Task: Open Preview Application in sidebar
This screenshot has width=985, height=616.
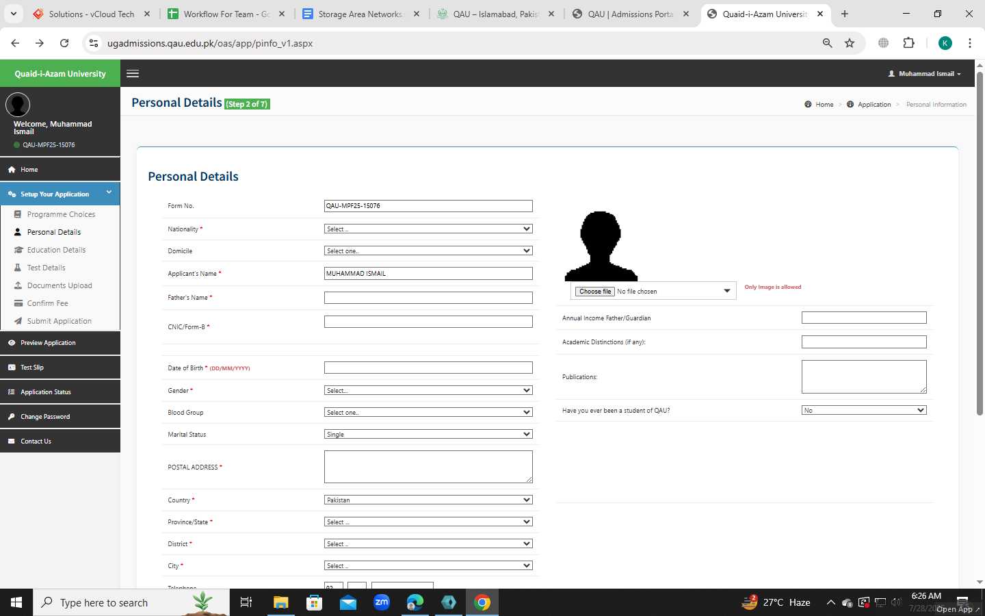Action: [60, 343]
